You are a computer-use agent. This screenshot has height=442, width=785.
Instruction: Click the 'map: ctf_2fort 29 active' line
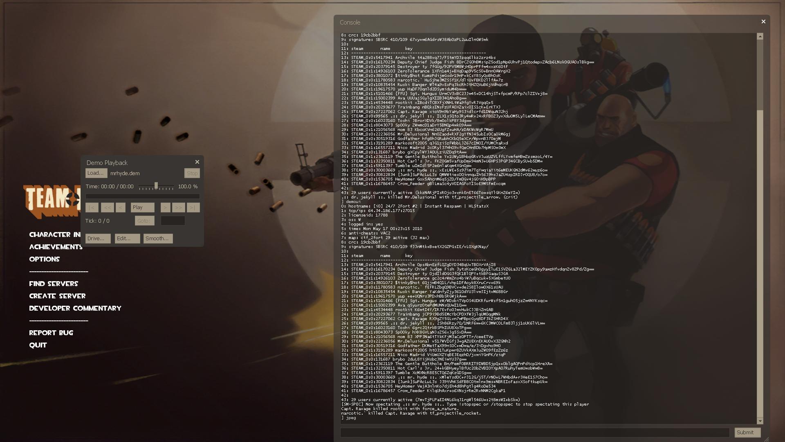385,238
